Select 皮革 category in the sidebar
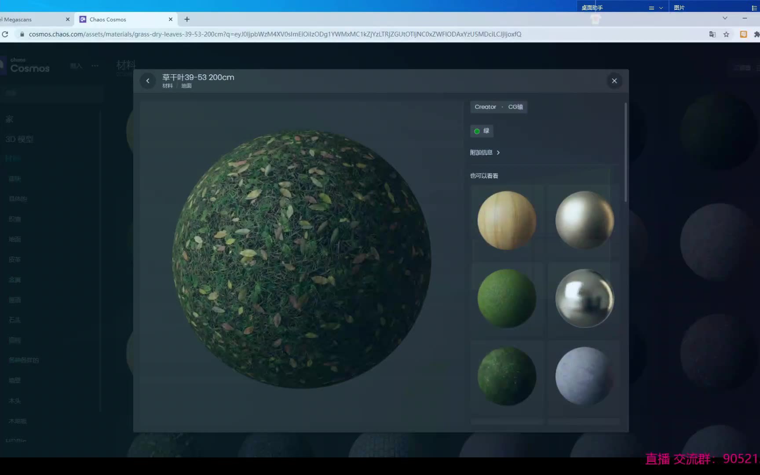The height and width of the screenshot is (475, 760). [15, 259]
